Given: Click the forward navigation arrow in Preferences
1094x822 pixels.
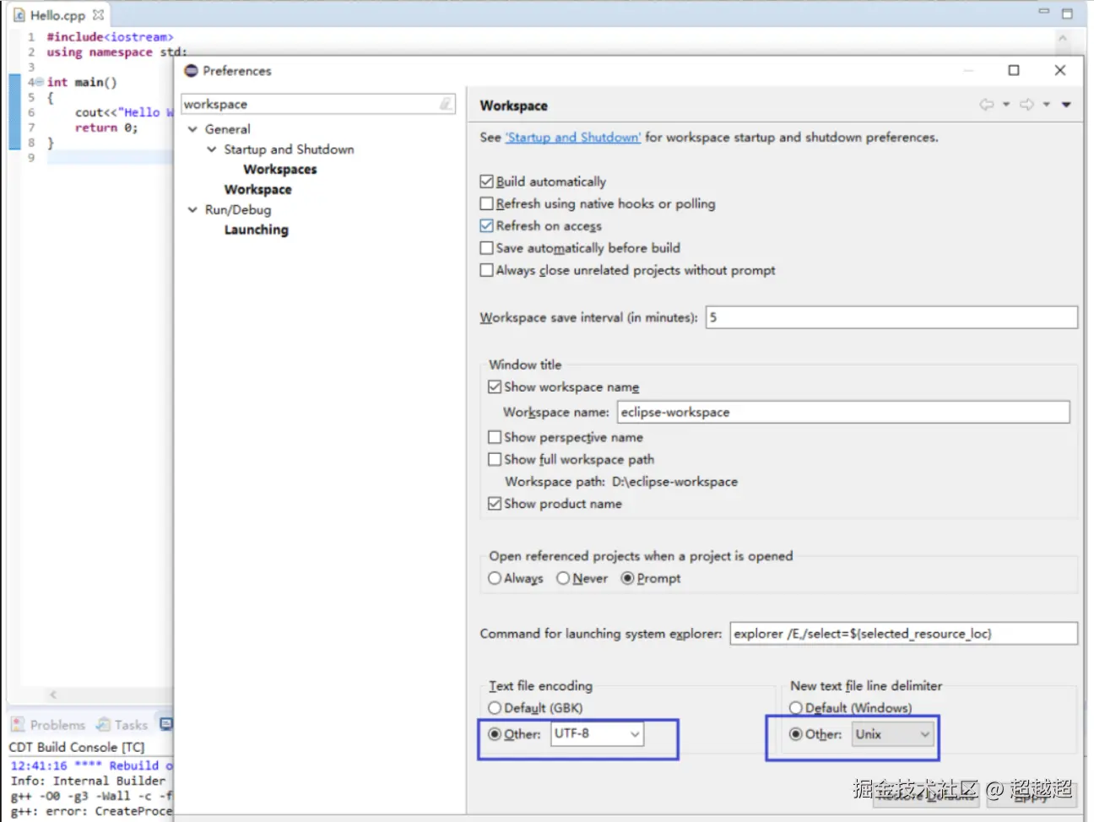Looking at the screenshot, I should coord(1026,105).
